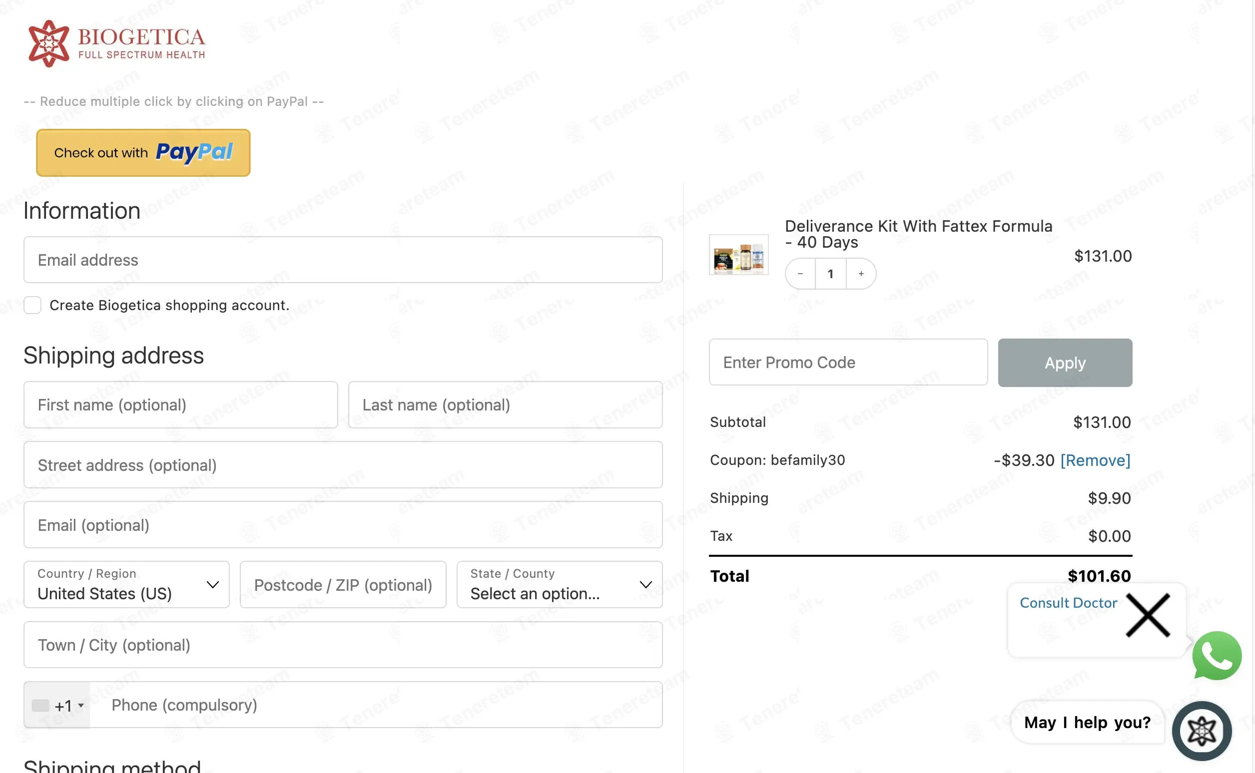Viewport: 1255px width, 773px height.
Task: Close the Consult Doctor popup
Action: (1148, 616)
